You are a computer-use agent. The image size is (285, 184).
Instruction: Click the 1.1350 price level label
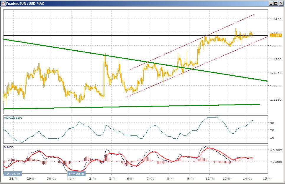click(x=276, y=46)
